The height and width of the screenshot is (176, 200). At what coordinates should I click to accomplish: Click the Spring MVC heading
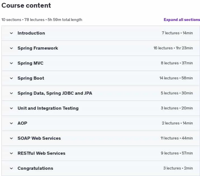point(30,63)
